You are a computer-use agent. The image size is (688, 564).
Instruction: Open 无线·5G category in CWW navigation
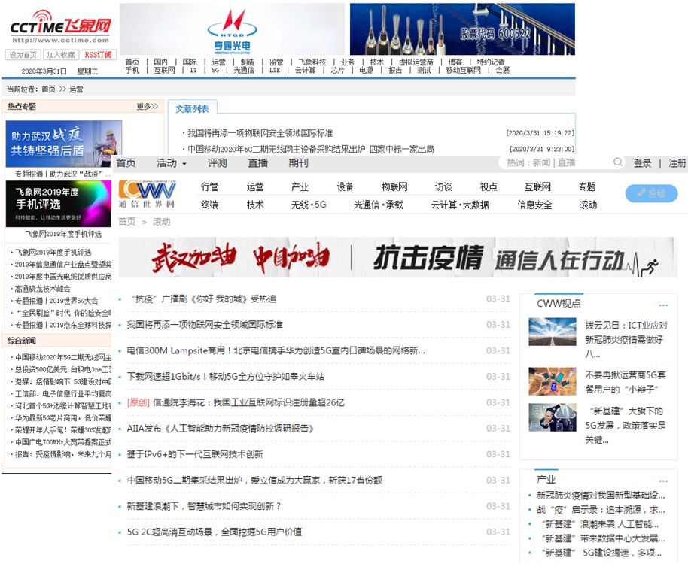click(x=309, y=205)
